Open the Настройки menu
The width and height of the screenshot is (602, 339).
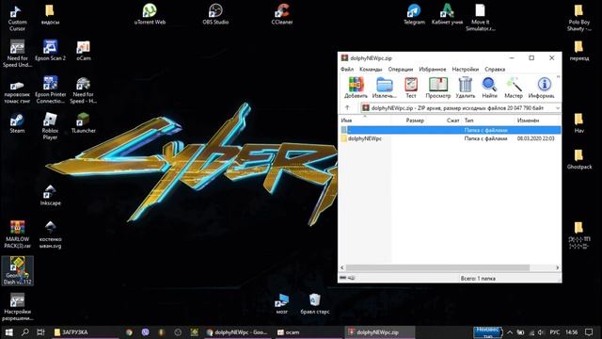pos(466,69)
